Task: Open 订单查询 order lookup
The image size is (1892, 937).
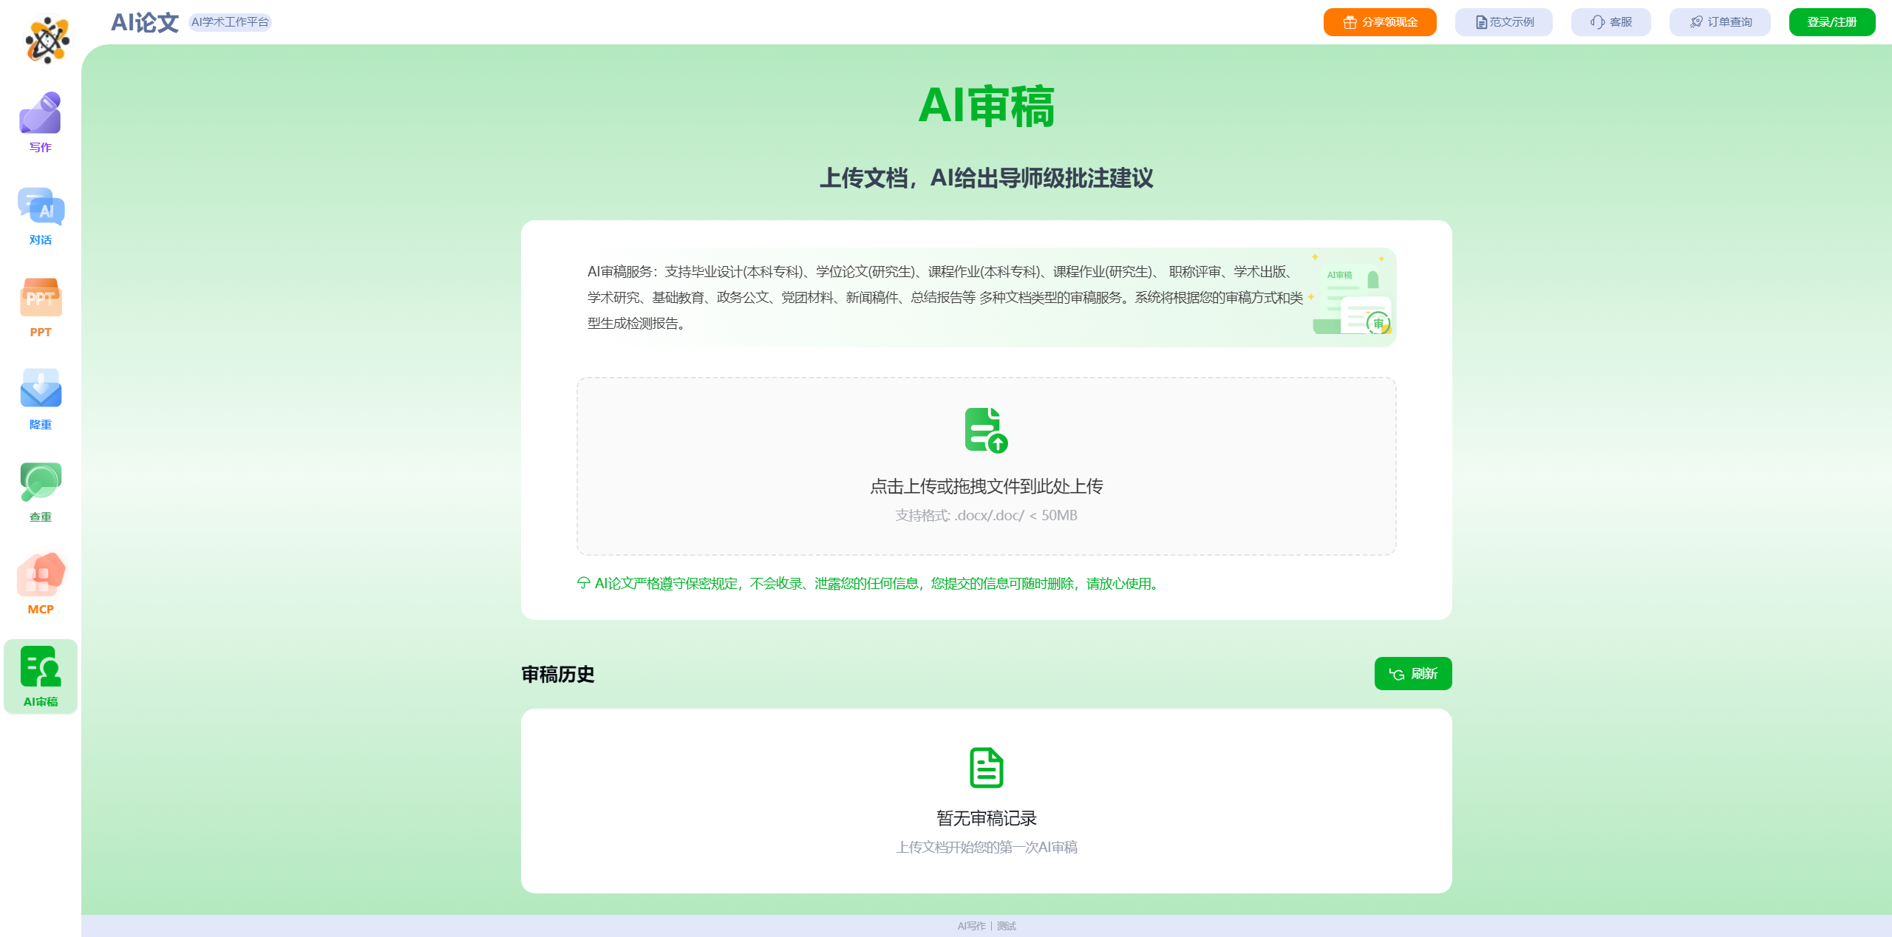Action: click(1720, 22)
